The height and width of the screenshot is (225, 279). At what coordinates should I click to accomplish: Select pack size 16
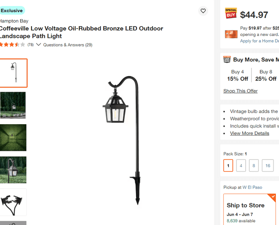[x=268, y=166]
